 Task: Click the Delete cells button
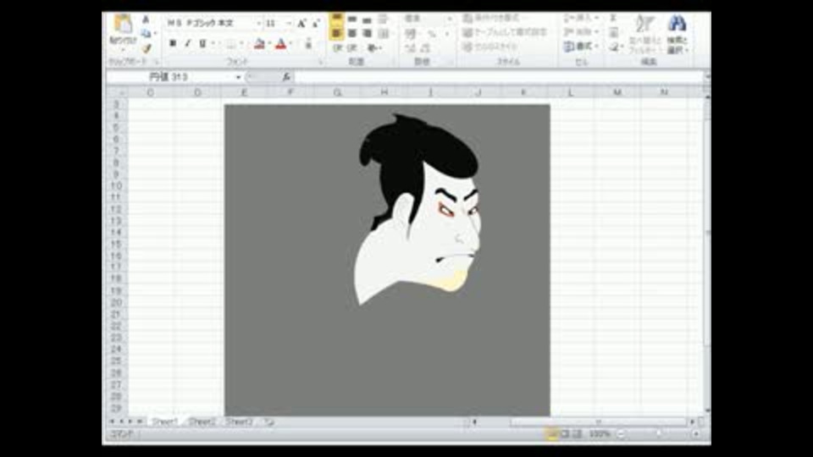click(581, 33)
